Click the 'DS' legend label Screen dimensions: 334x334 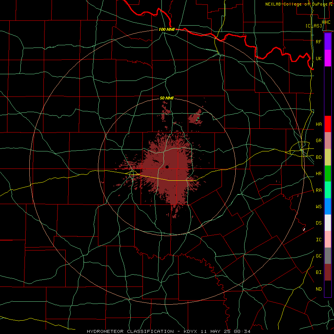(318, 223)
